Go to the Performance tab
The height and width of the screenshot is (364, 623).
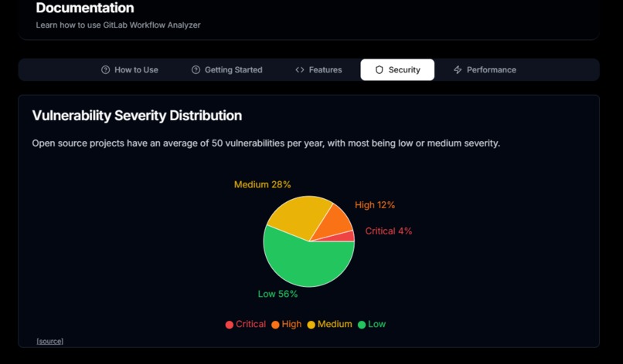(x=485, y=69)
